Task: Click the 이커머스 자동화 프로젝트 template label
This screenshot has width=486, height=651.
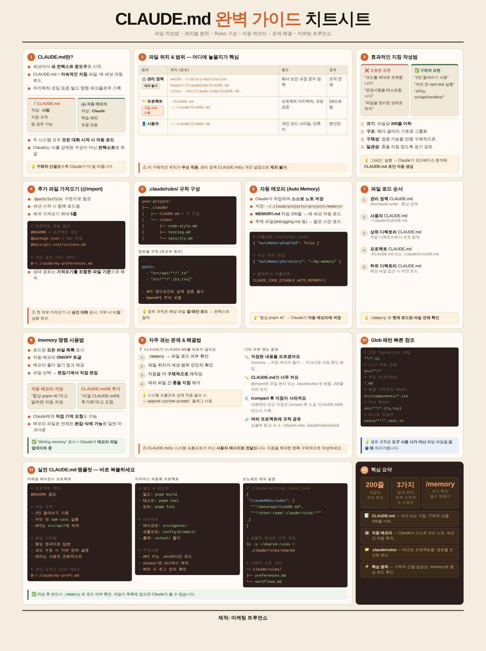Action: 157,479
